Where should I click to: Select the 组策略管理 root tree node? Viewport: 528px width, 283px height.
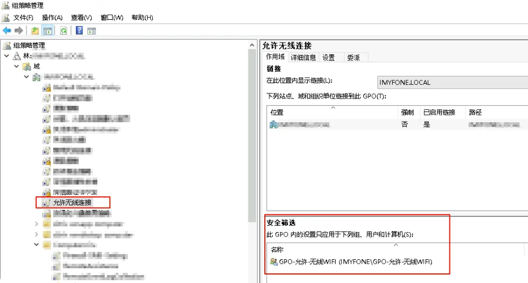pos(29,45)
